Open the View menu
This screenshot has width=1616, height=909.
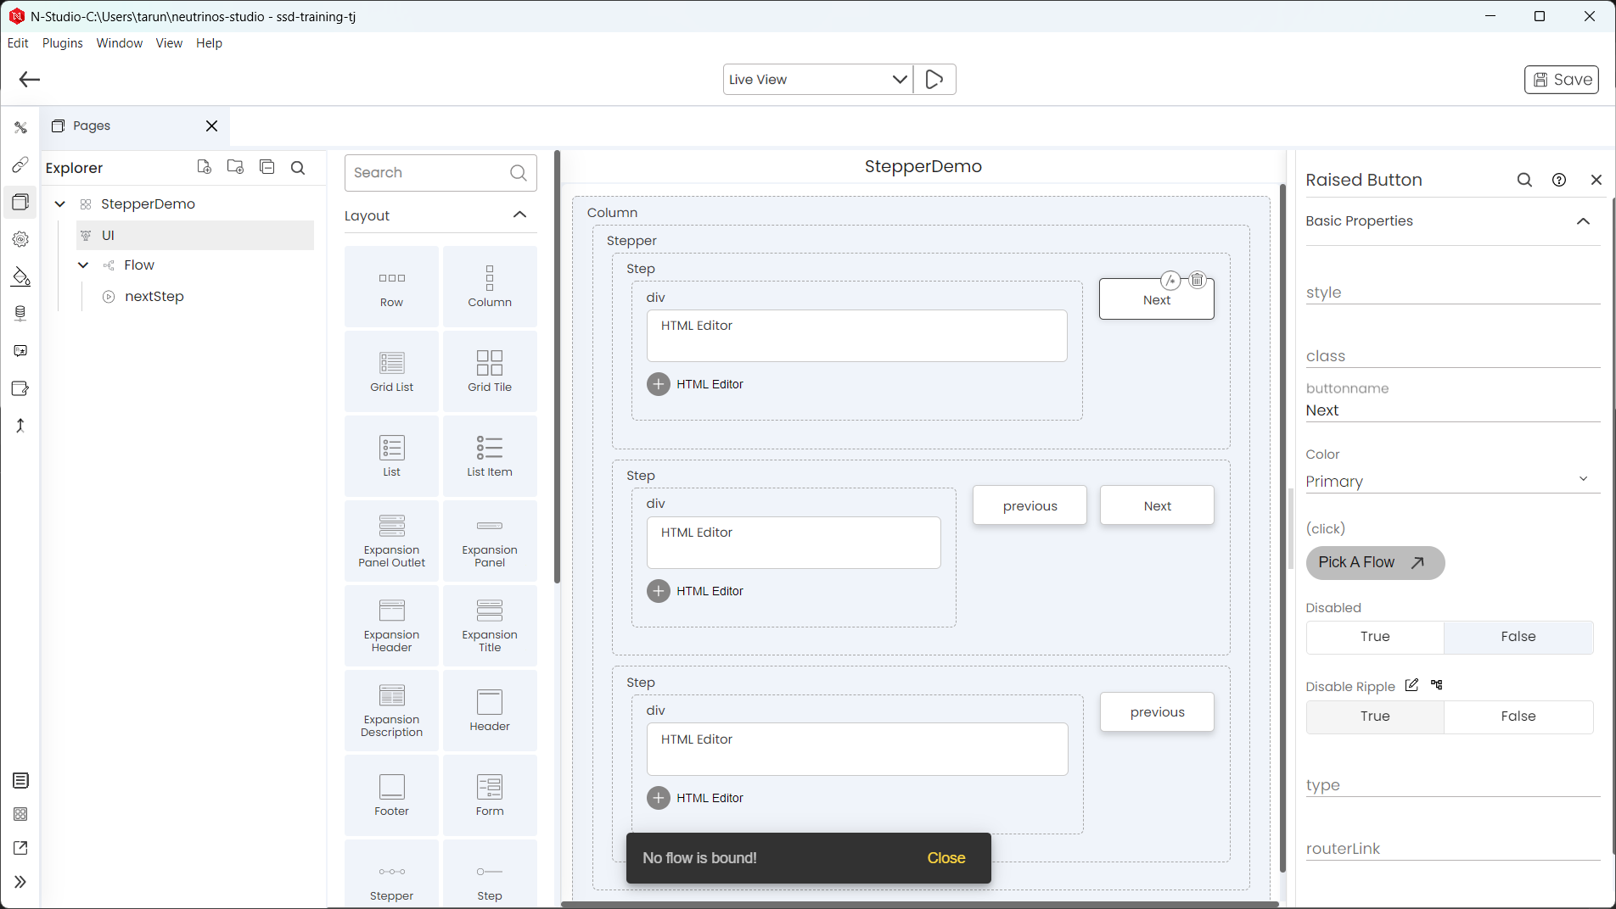tap(169, 43)
